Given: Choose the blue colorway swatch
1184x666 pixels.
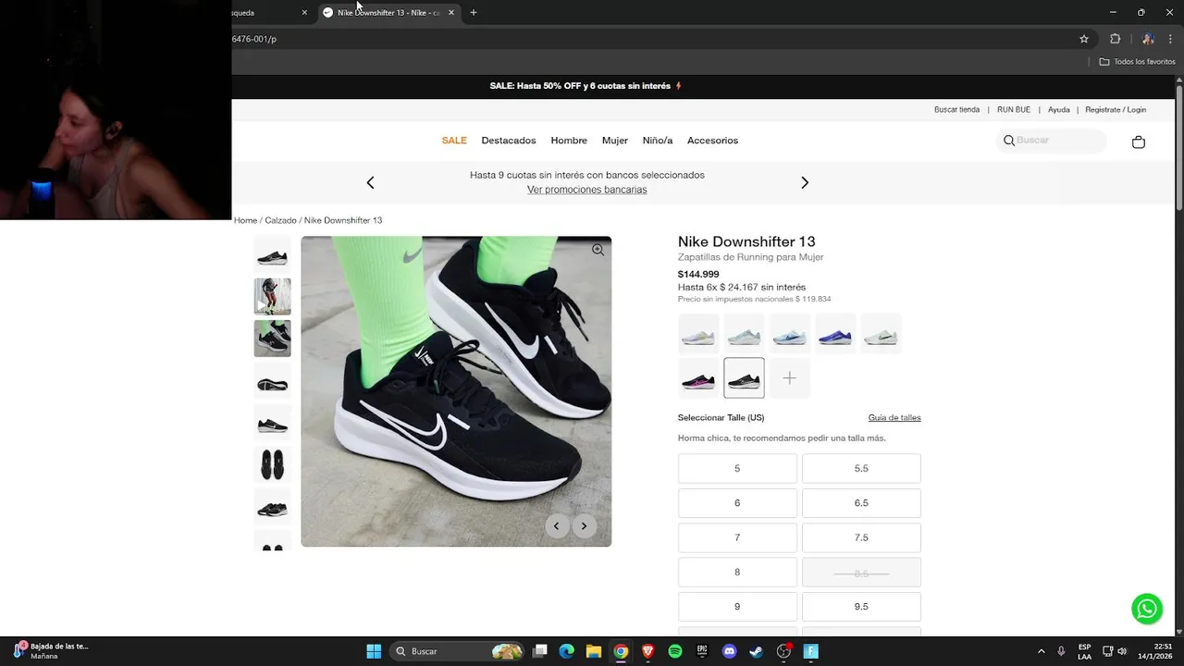Looking at the screenshot, I should tap(834, 334).
